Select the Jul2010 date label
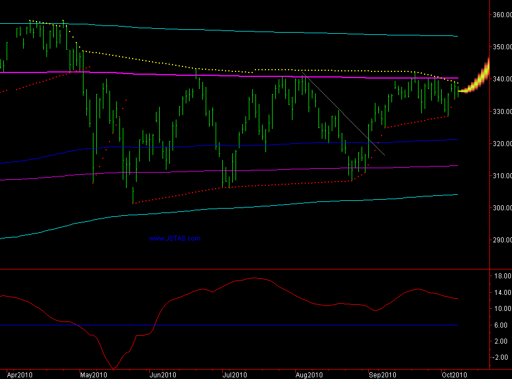The image size is (512, 379). tap(234, 375)
